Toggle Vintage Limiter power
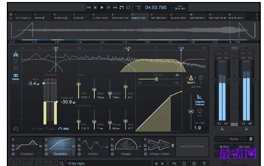 click(x=146, y=154)
